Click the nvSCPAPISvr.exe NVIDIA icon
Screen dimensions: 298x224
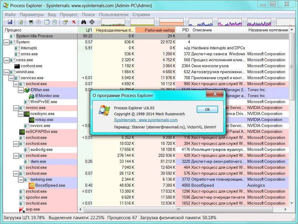tap(22, 132)
